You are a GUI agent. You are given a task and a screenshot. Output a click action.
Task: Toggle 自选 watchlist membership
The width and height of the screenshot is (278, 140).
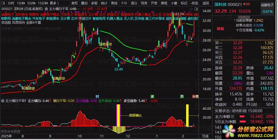pyautogui.click(x=194, y=3)
